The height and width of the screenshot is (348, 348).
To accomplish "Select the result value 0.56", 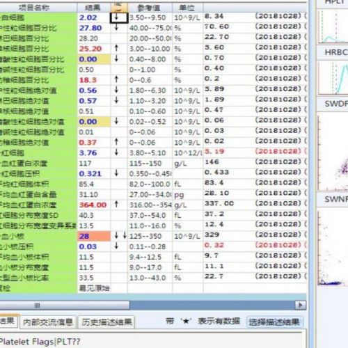I will click(x=88, y=90).
